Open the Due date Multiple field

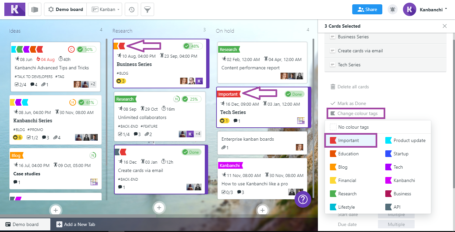[x=396, y=224]
